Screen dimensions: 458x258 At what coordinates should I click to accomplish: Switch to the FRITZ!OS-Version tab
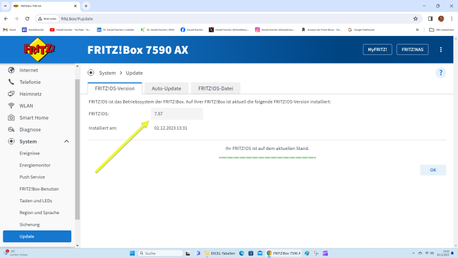pos(114,88)
